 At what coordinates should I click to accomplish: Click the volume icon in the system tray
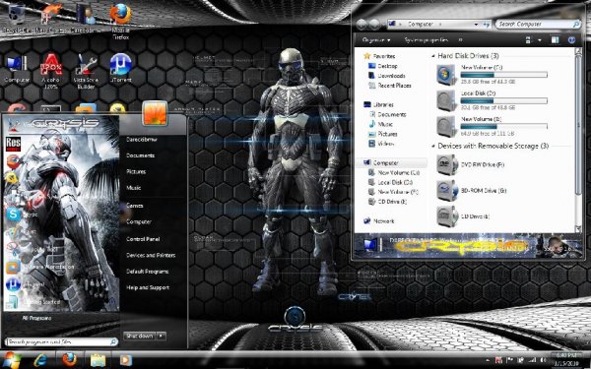pyautogui.click(x=543, y=361)
